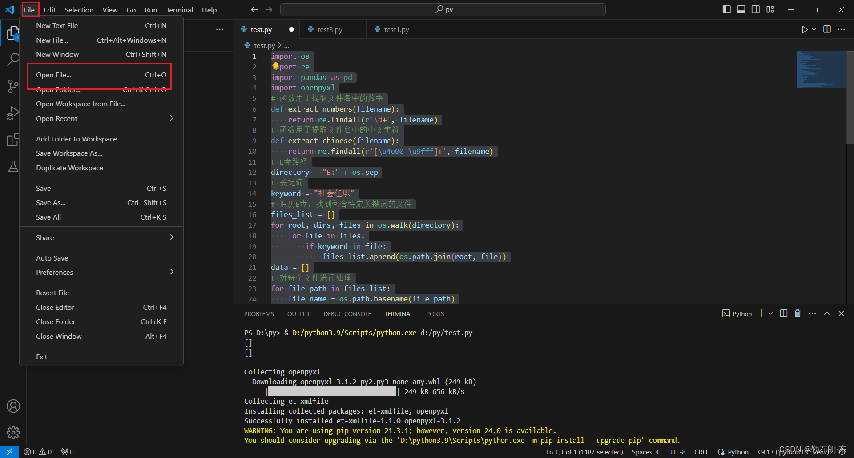Toggle the secondary side bar visibility
This screenshot has width=854, height=458.
pyautogui.click(x=756, y=9)
